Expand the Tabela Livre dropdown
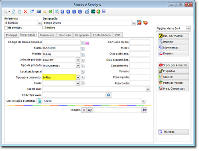This screenshot has width=199, height=151. tap(148, 89)
